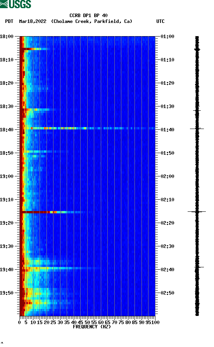Viewport: 214px width, 347px height.
Task: Click the '19:10' PDT time label
Action: tap(7, 200)
